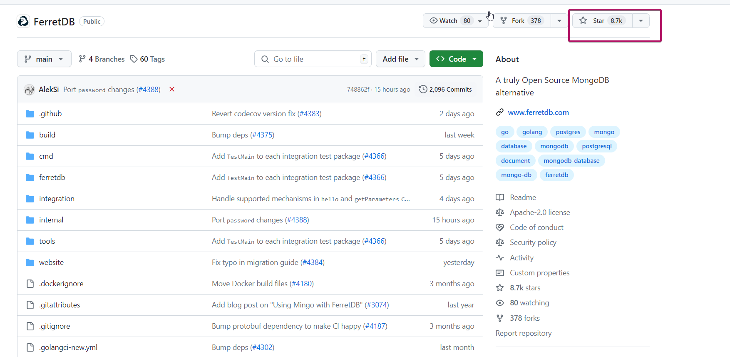The height and width of the screenshot is (357, 730).
Task: View the 4 Branches link
Action: pos(102,59)
